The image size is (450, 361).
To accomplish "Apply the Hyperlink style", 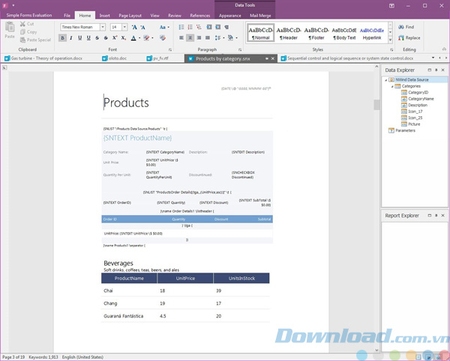I will click(x=372, y=32).
